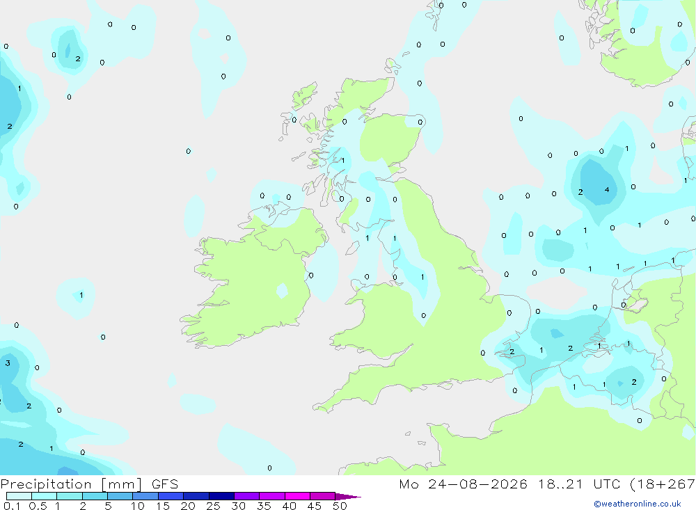Click the 'Mo 24-08-2026' date text

[x=463, y=484]
